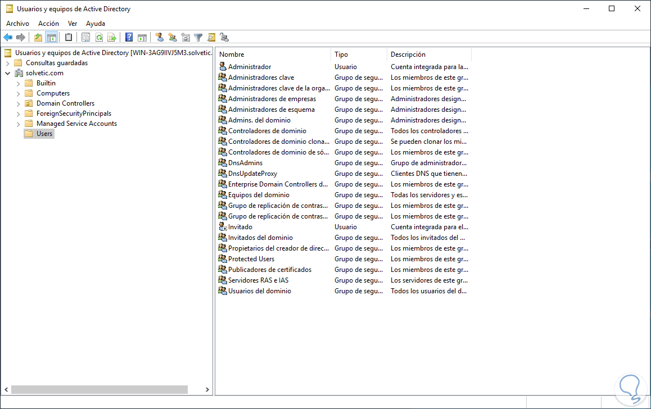Expand Consultas guardadas node
This screenshot has width=651, height=409.
click(7, 63)
